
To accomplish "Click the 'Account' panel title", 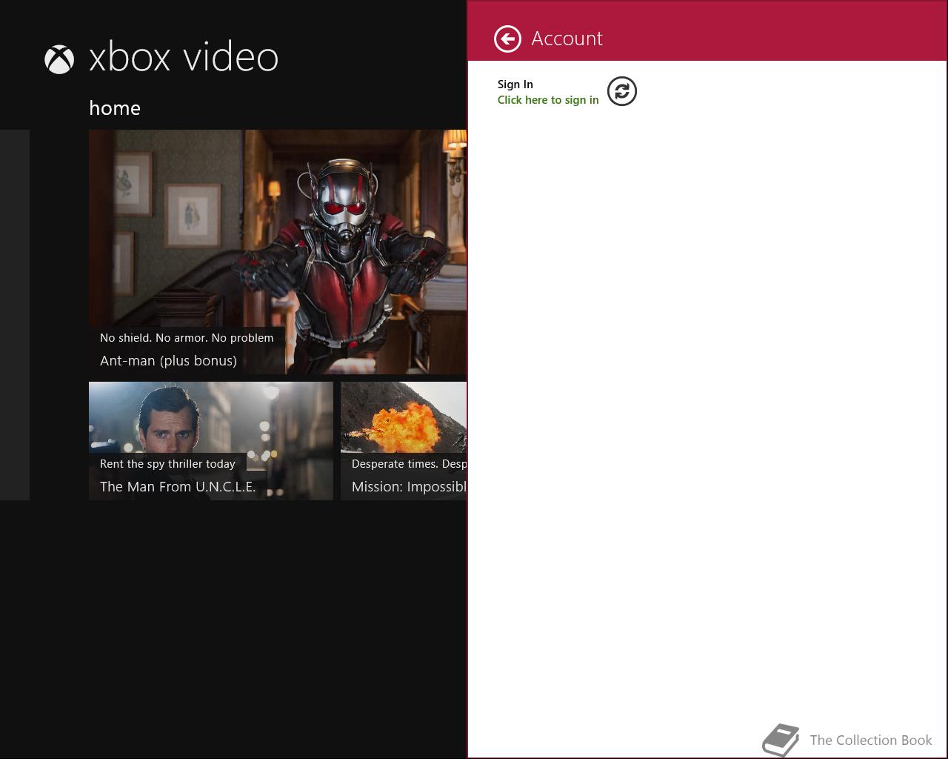I will click(567, 39).
